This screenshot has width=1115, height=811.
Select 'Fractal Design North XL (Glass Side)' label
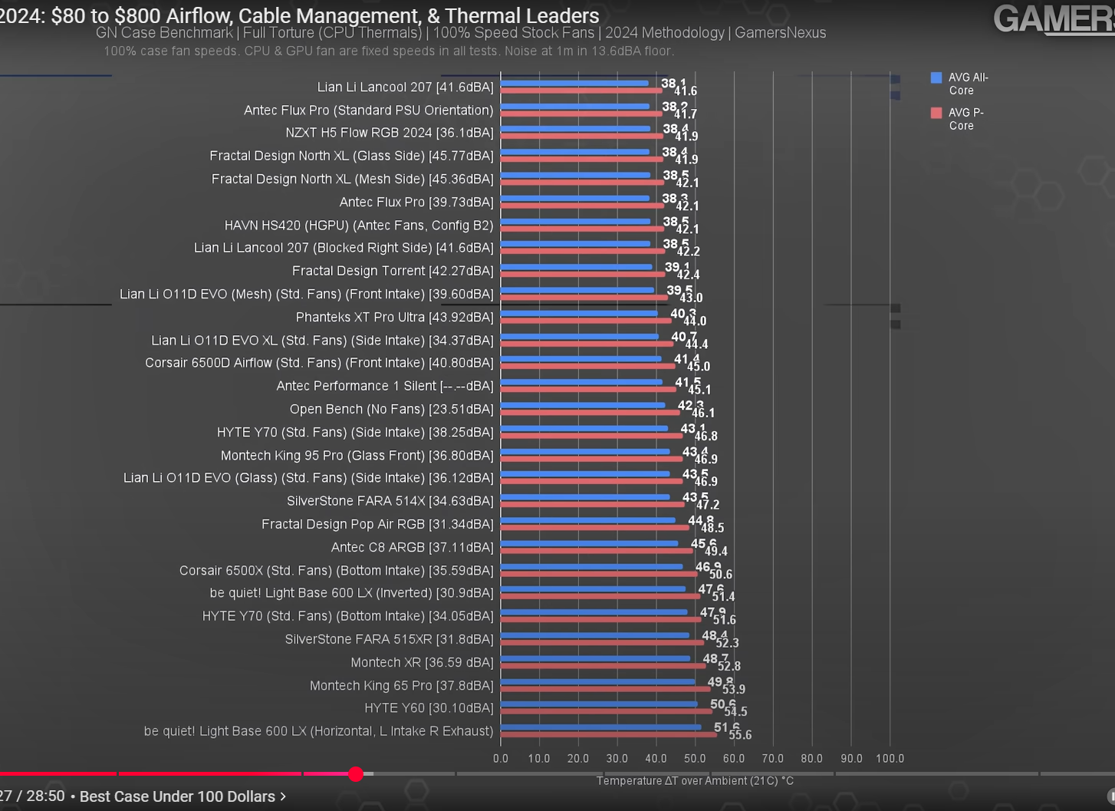pos(352,156)
